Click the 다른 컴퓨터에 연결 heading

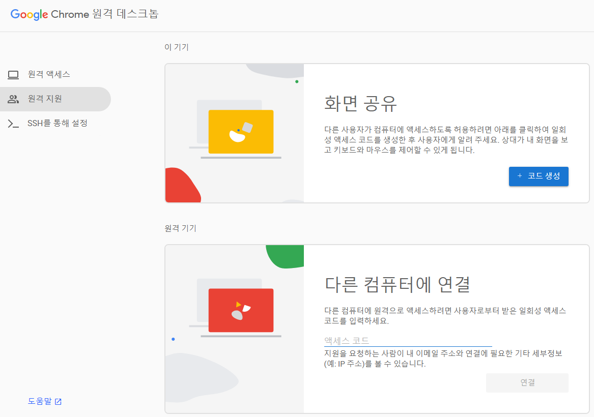(x=398, y=284)
